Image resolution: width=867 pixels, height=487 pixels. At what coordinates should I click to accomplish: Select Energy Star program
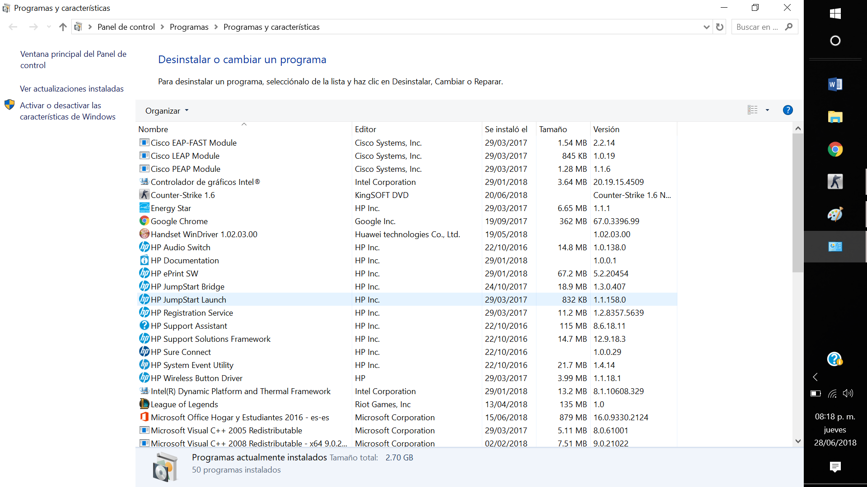pos(406,208)
